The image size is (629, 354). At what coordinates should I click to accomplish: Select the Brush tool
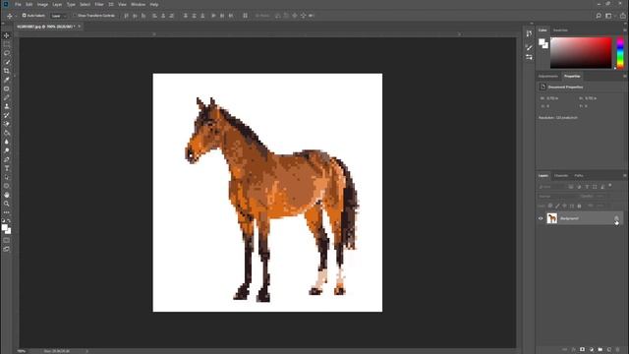7,97
